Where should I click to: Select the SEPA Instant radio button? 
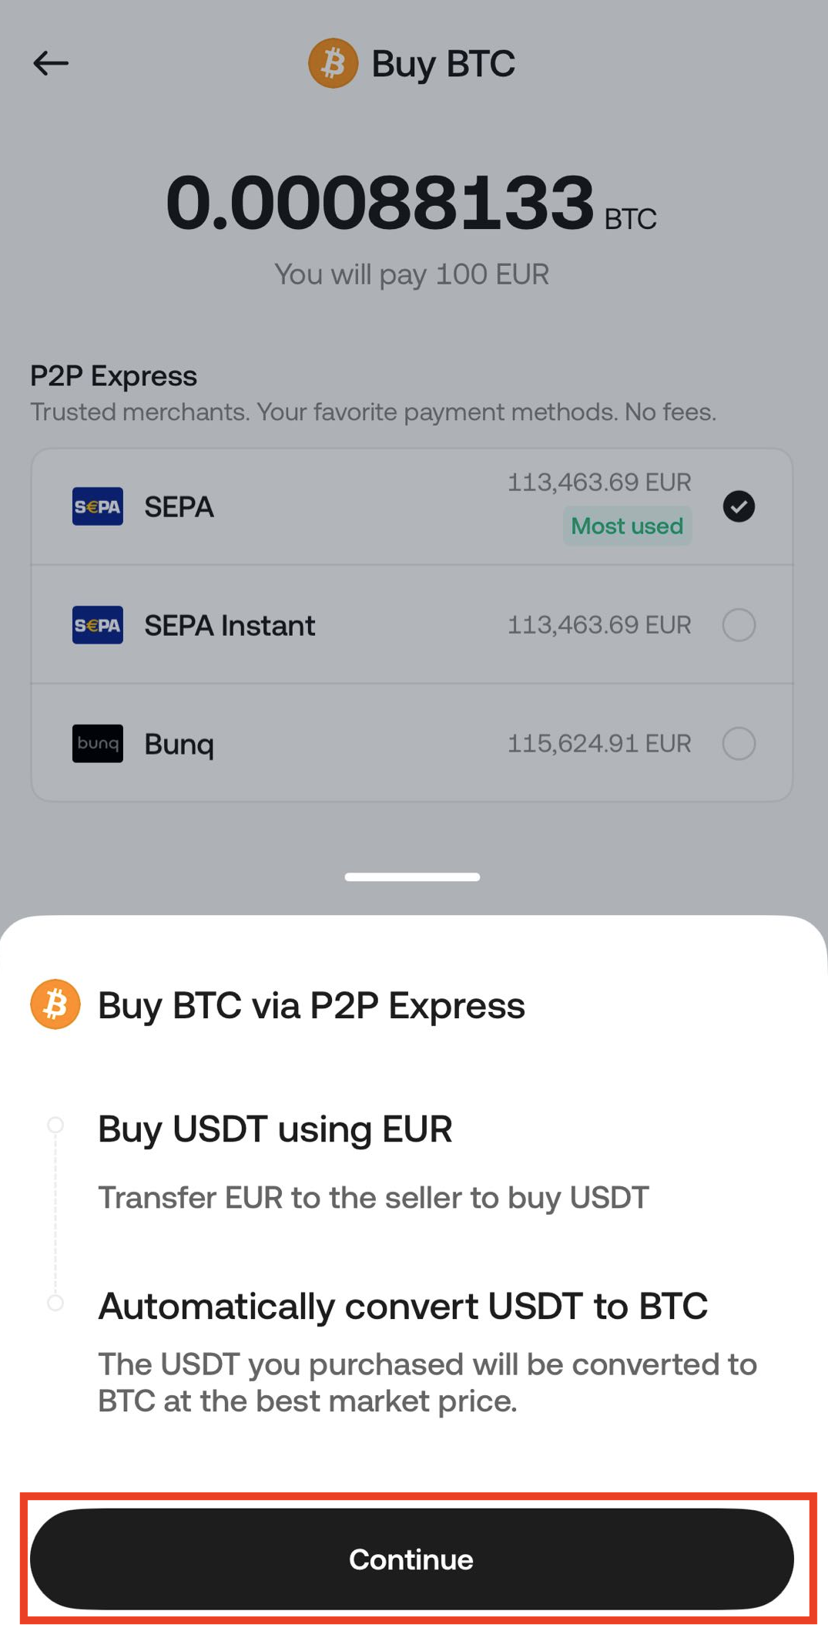(x=739, y=625)
